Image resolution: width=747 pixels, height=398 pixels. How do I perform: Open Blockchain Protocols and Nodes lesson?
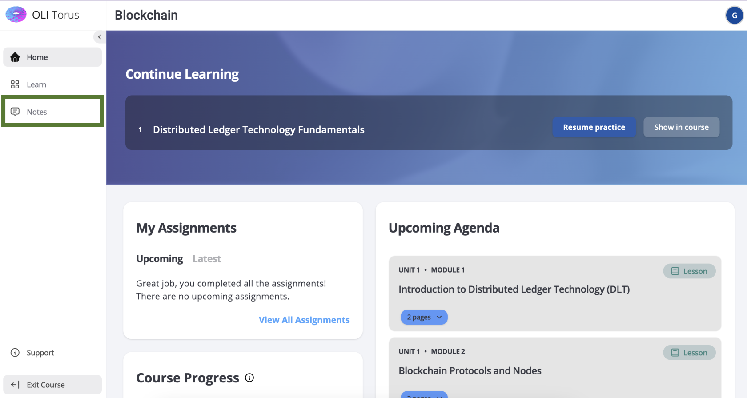470,371
